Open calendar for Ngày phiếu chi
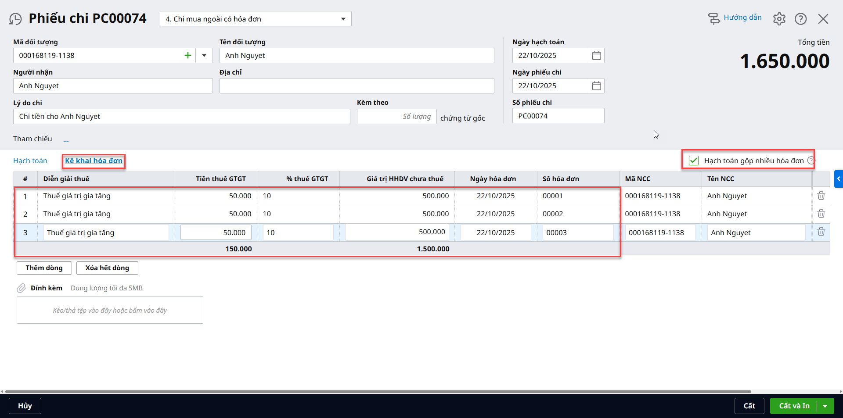Viewport: 843px width, 418px height. [x=596, y=86]
